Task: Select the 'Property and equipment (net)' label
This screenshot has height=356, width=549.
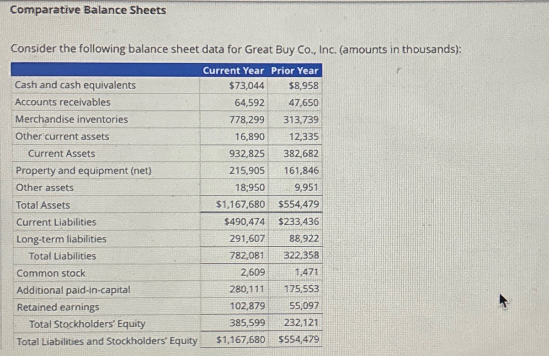Action: click(x=84, y=171)
